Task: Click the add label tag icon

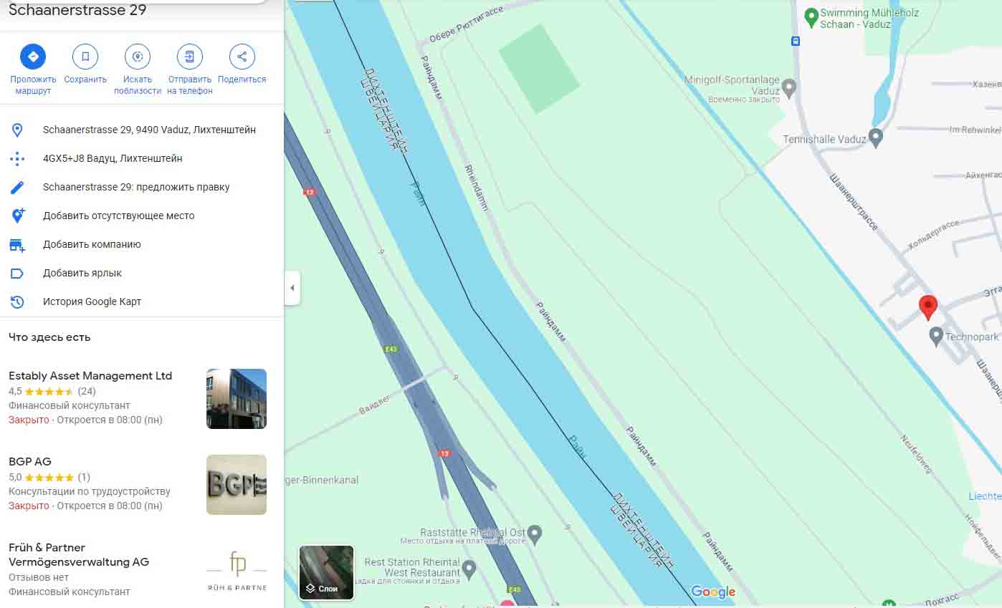Action: 17,274
